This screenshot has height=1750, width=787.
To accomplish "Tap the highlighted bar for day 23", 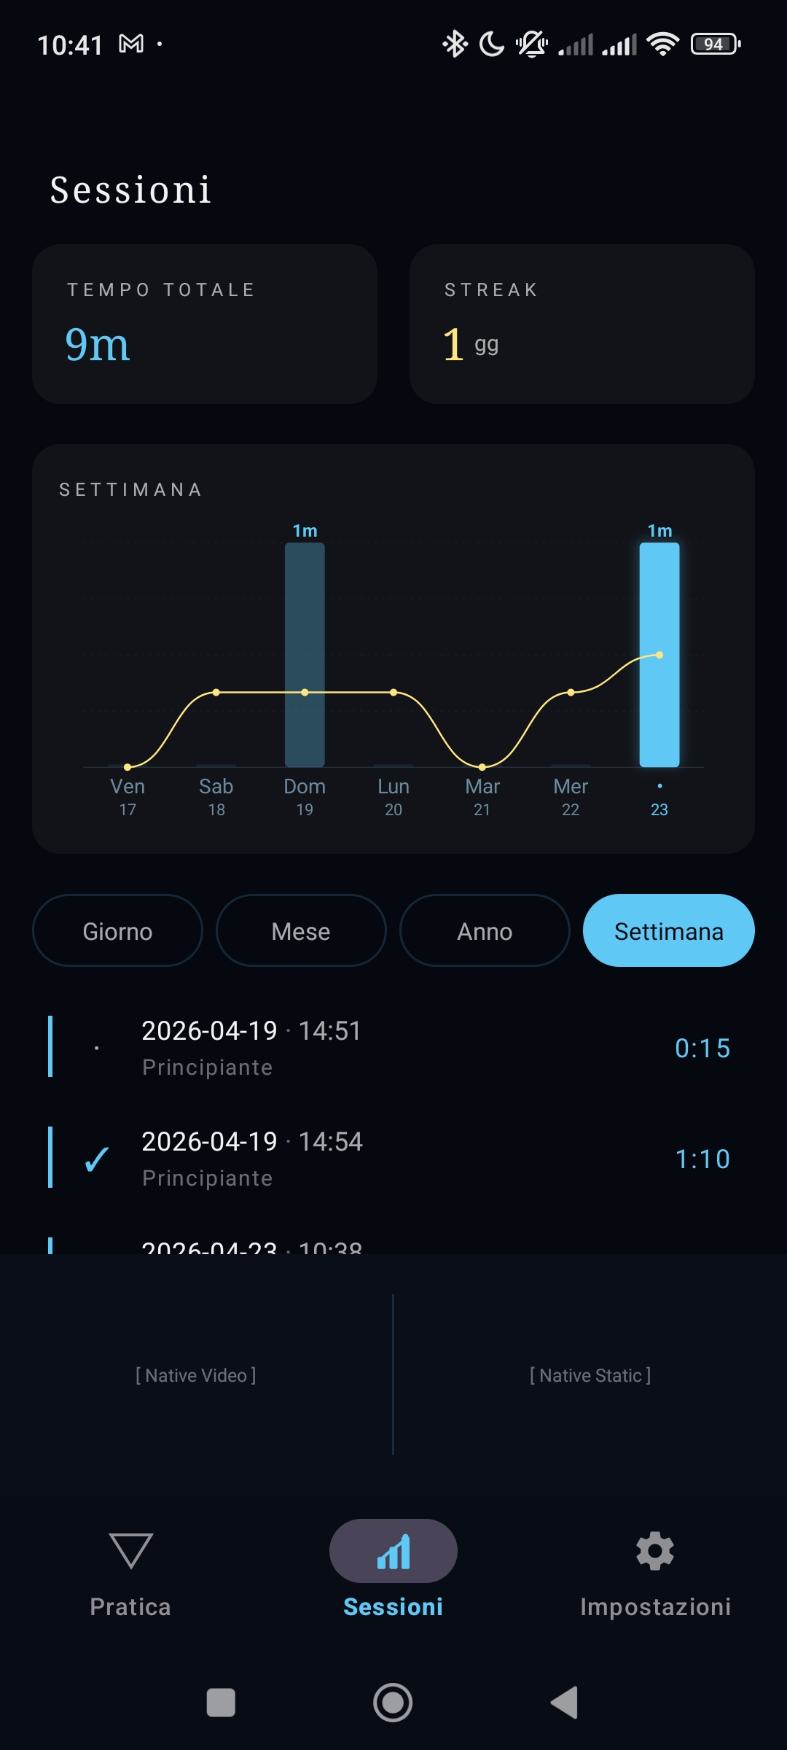I will (659, 655).
